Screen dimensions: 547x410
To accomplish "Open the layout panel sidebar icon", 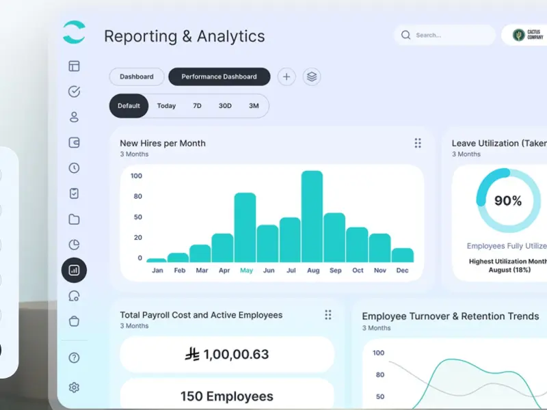I will [x=74, y=66].
